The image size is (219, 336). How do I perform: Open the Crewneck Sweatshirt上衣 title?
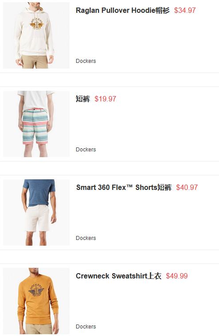pos(118,276)
